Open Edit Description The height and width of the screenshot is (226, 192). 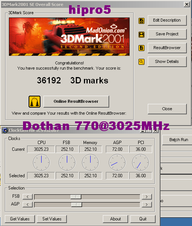tap(167, 20)
